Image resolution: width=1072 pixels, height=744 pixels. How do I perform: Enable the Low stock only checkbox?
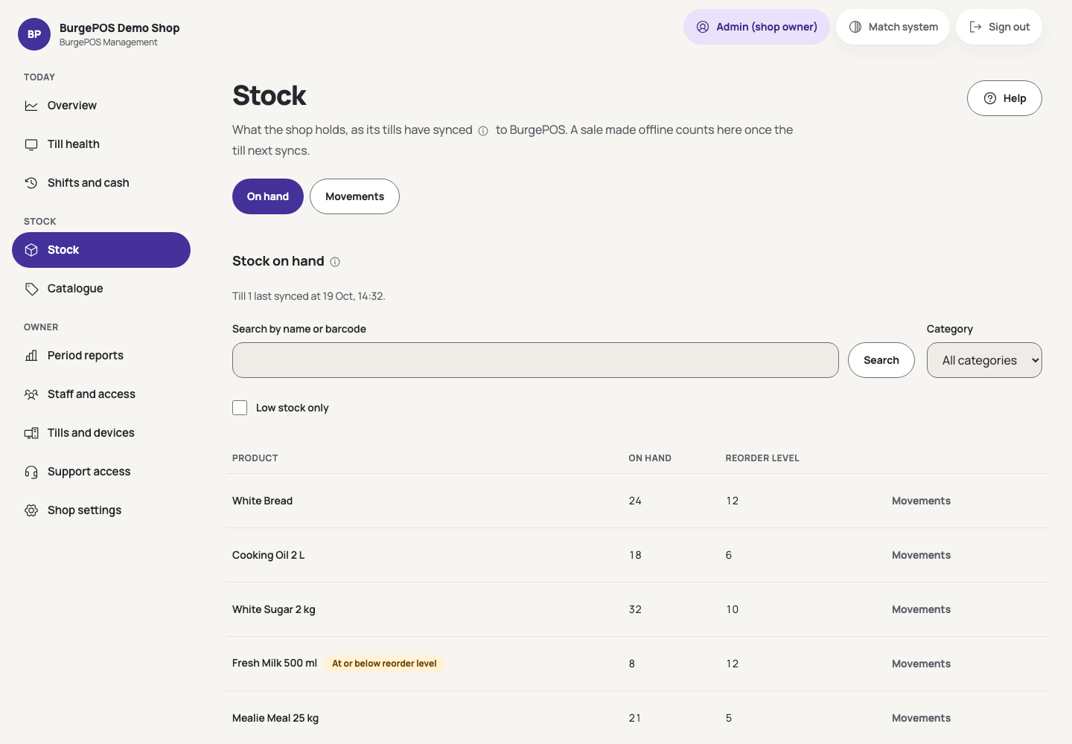click(x=240, y=408)
